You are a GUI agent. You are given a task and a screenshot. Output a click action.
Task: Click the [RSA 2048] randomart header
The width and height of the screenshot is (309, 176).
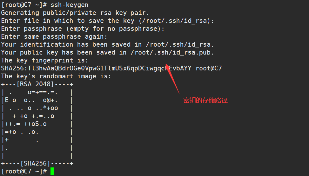[x=37, y=84]
